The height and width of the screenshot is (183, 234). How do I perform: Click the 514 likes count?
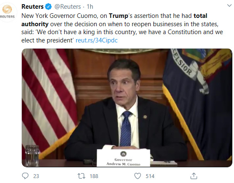pyautogui.click(x=150, y=176)
